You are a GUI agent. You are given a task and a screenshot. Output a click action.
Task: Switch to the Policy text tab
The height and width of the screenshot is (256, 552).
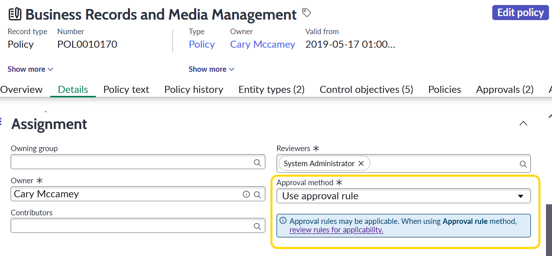(126, 89)
